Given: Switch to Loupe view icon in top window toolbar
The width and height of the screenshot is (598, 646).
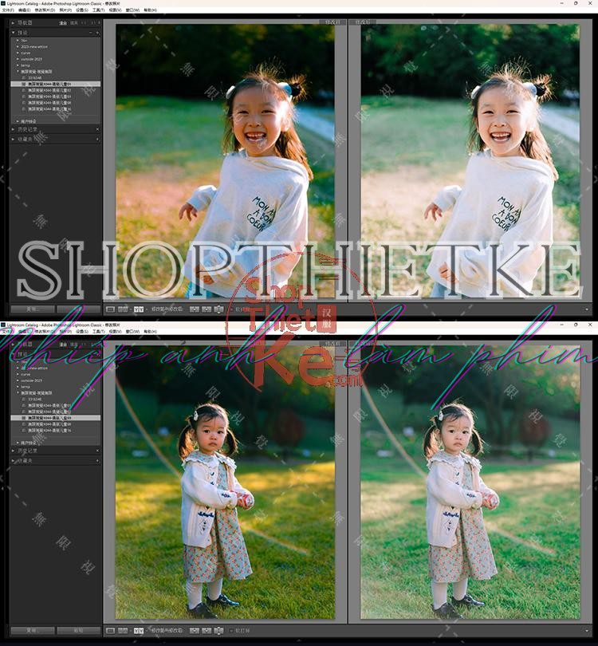Looking at the screenshot, I should (110, 309).
